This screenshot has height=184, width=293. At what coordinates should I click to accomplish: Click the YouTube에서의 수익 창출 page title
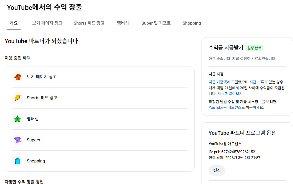tap(44, 7)
